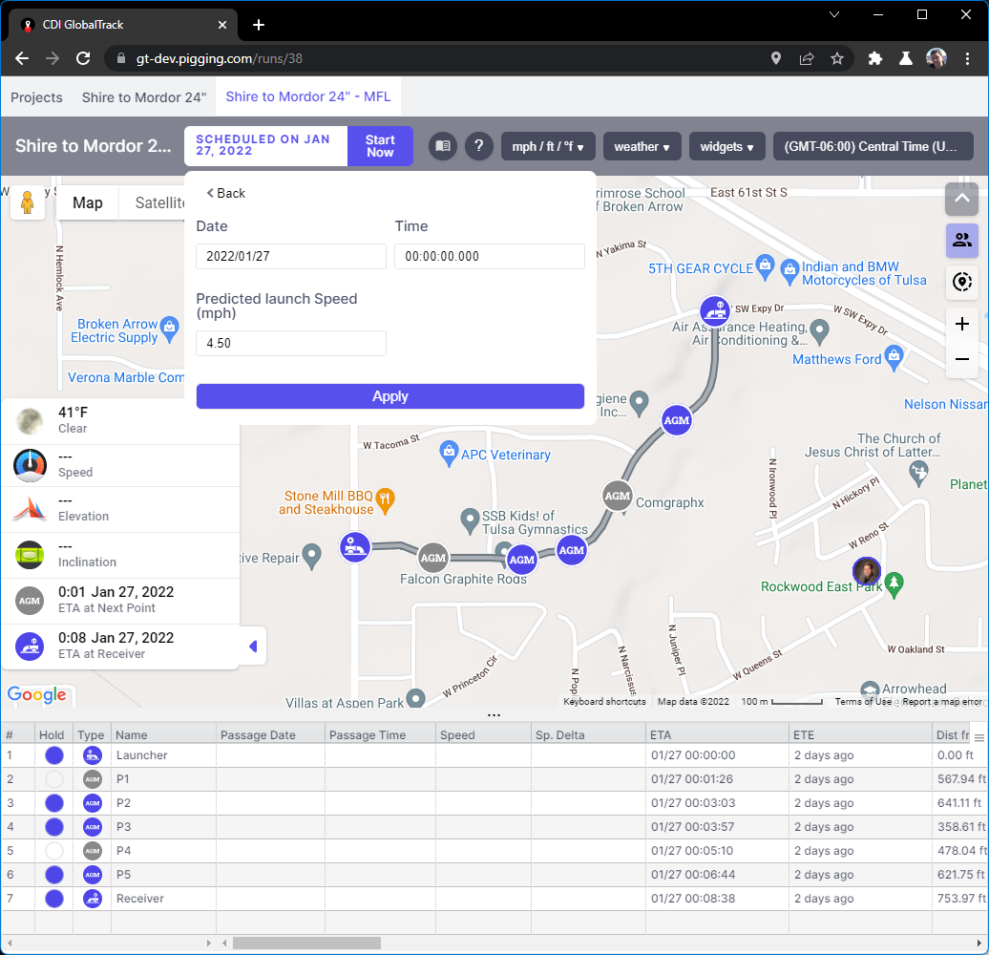The width and height of the screenshot is (989, 955).
Task: Toggle the Hold circle for Launcher row
Action: coord(54,755)
